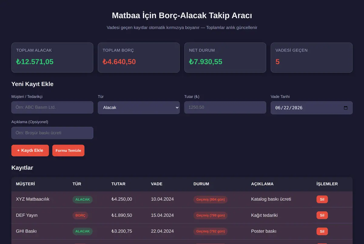
Task: Click the ALACAK badge in XYZ Matbaacılık row
Action: pos(83,199)
